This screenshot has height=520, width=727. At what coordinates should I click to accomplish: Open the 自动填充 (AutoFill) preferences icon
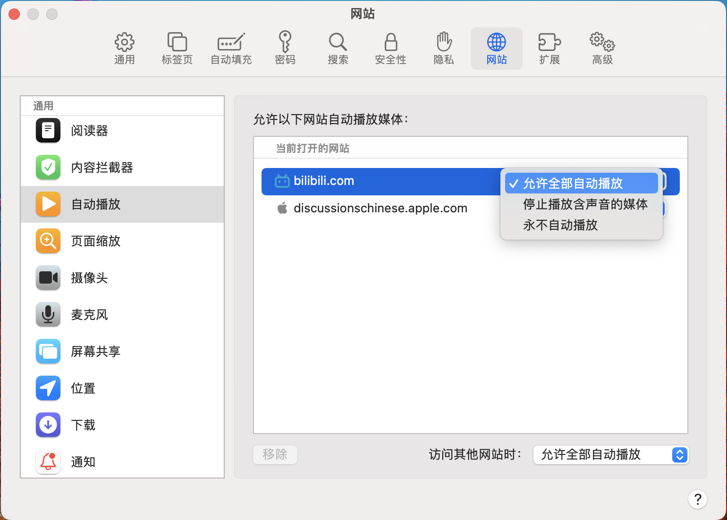click(231, 49)
